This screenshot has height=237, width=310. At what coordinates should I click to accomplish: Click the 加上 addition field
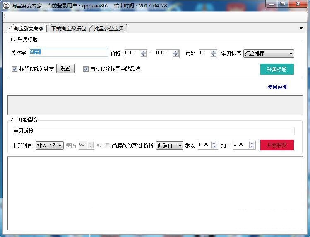click(x=241, y=145)
